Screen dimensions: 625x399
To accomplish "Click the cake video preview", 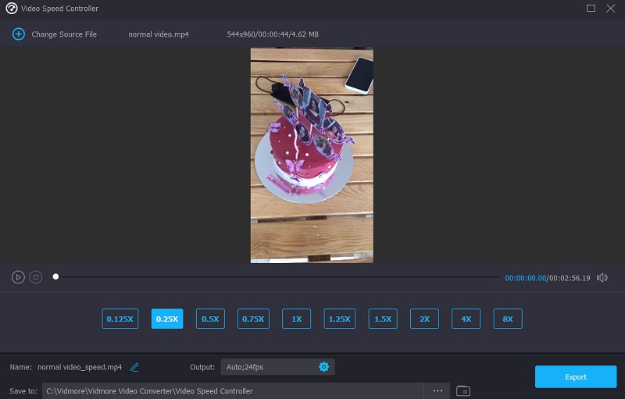I will pyautogui.click(x=312, y=155).
